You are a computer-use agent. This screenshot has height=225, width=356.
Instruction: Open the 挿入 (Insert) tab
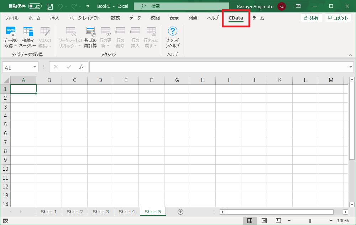point(54,18)
